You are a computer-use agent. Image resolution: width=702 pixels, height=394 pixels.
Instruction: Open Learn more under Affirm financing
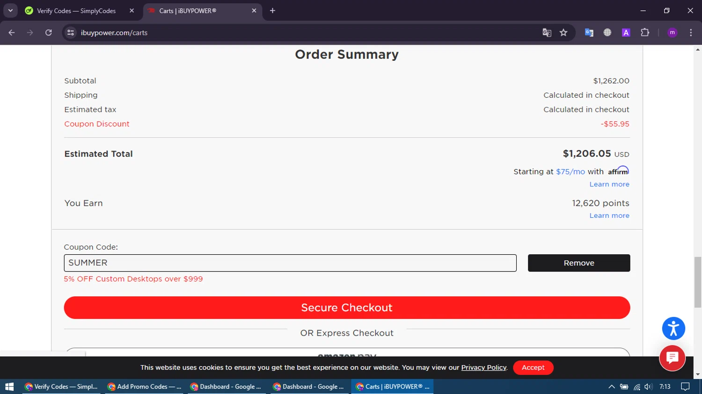click(x=609, y=184)
